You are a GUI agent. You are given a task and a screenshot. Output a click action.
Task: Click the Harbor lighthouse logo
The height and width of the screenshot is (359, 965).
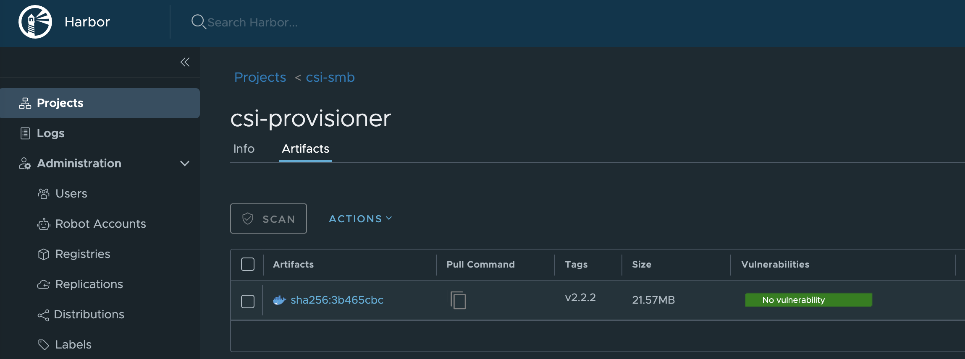[35, 22]
